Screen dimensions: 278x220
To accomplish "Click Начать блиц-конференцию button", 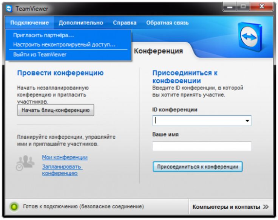I will 56,110.
